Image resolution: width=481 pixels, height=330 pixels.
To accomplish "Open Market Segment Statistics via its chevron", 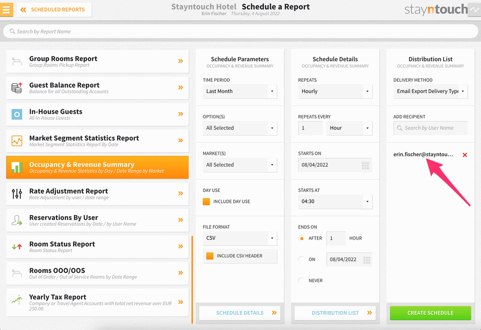I will pos(181,140).
